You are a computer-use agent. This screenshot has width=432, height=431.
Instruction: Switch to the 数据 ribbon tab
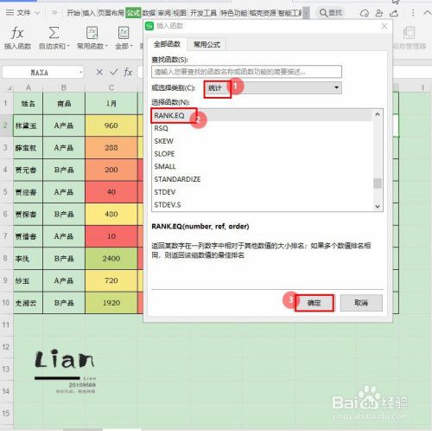coord(149,13)
